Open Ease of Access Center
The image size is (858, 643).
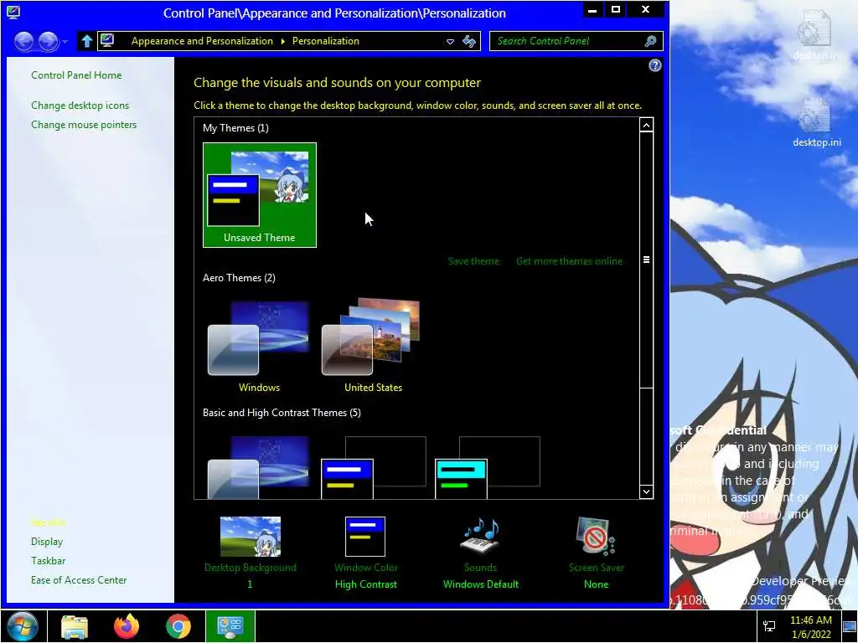(x=79, y=579)
